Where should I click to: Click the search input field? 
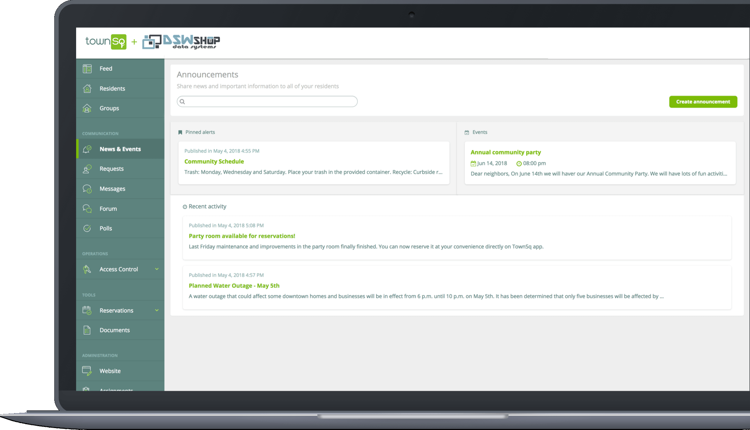[x=267, y=101]
